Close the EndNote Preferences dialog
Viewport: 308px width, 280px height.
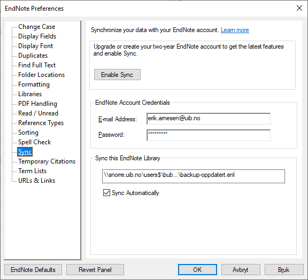click(299, 8)
